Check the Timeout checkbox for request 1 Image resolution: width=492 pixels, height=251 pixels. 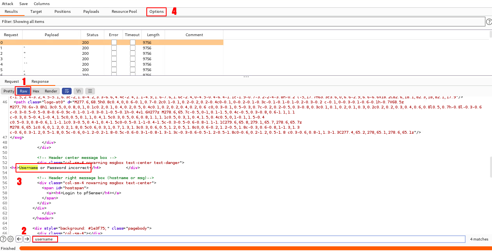(x=132, y=48)
